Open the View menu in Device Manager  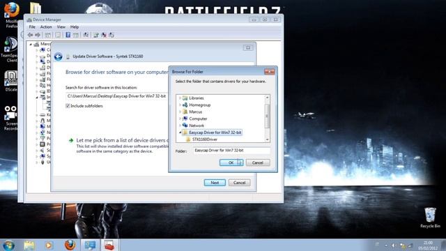pyautogui.click(x=61, y=26)
